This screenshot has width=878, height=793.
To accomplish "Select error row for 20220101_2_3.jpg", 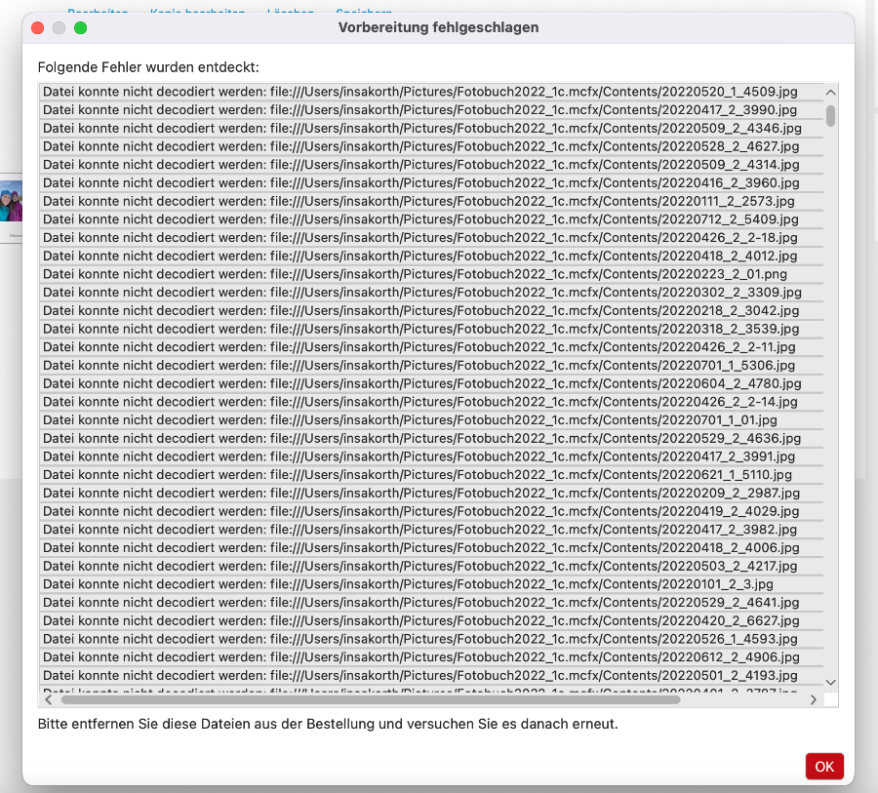I will (x=431, y=584).
